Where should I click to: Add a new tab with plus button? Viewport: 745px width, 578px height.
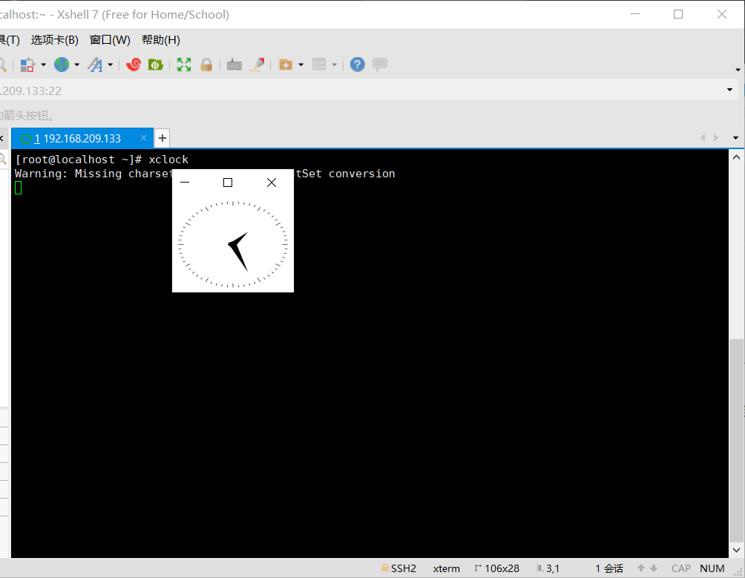163,138
